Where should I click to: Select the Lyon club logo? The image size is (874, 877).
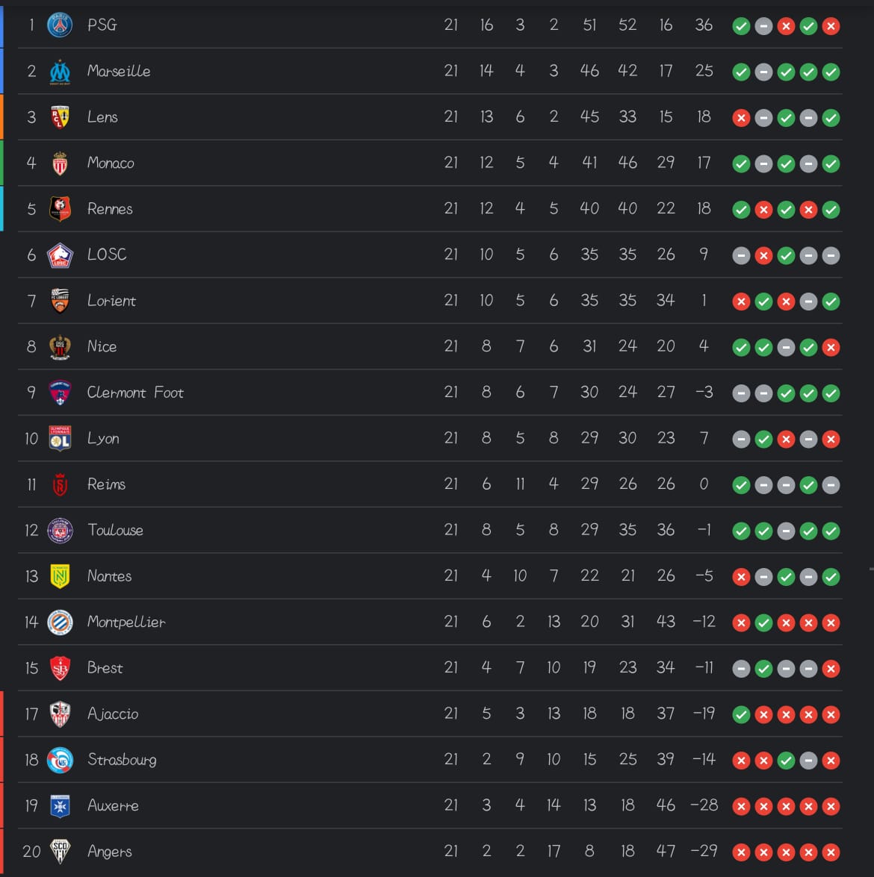click(x=60, y=439)
